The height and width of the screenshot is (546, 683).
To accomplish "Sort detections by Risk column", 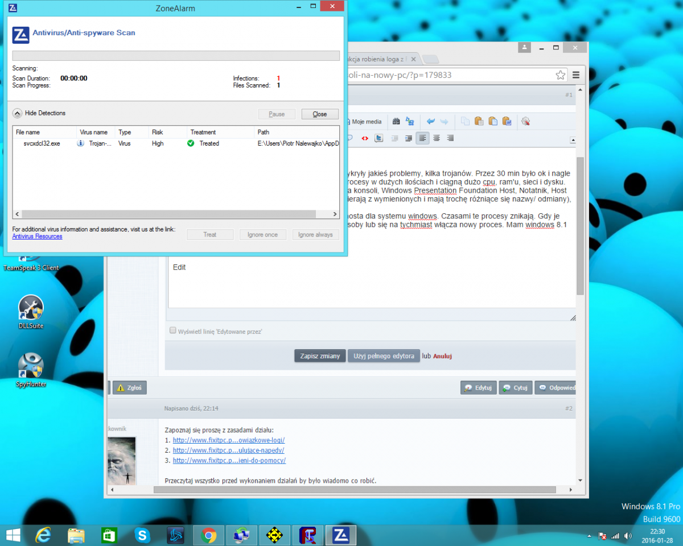I will click(x=168, y=132).
